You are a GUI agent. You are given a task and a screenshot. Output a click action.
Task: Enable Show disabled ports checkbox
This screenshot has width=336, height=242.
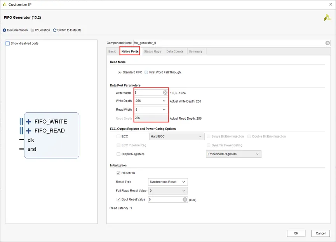[x=8, y=44]
